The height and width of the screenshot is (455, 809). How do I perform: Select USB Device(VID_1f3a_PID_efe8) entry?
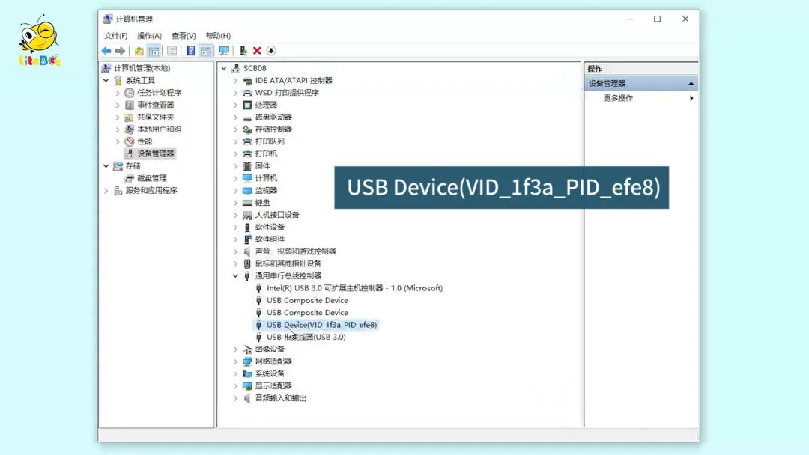(x=321, y=325)
